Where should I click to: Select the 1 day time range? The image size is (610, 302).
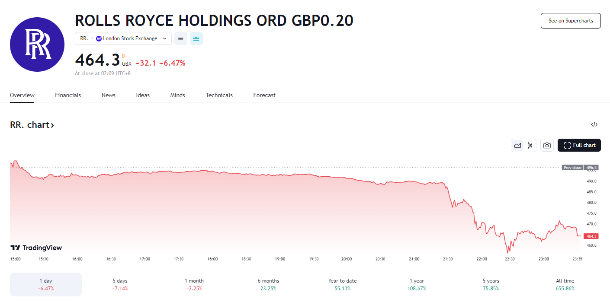46,284
